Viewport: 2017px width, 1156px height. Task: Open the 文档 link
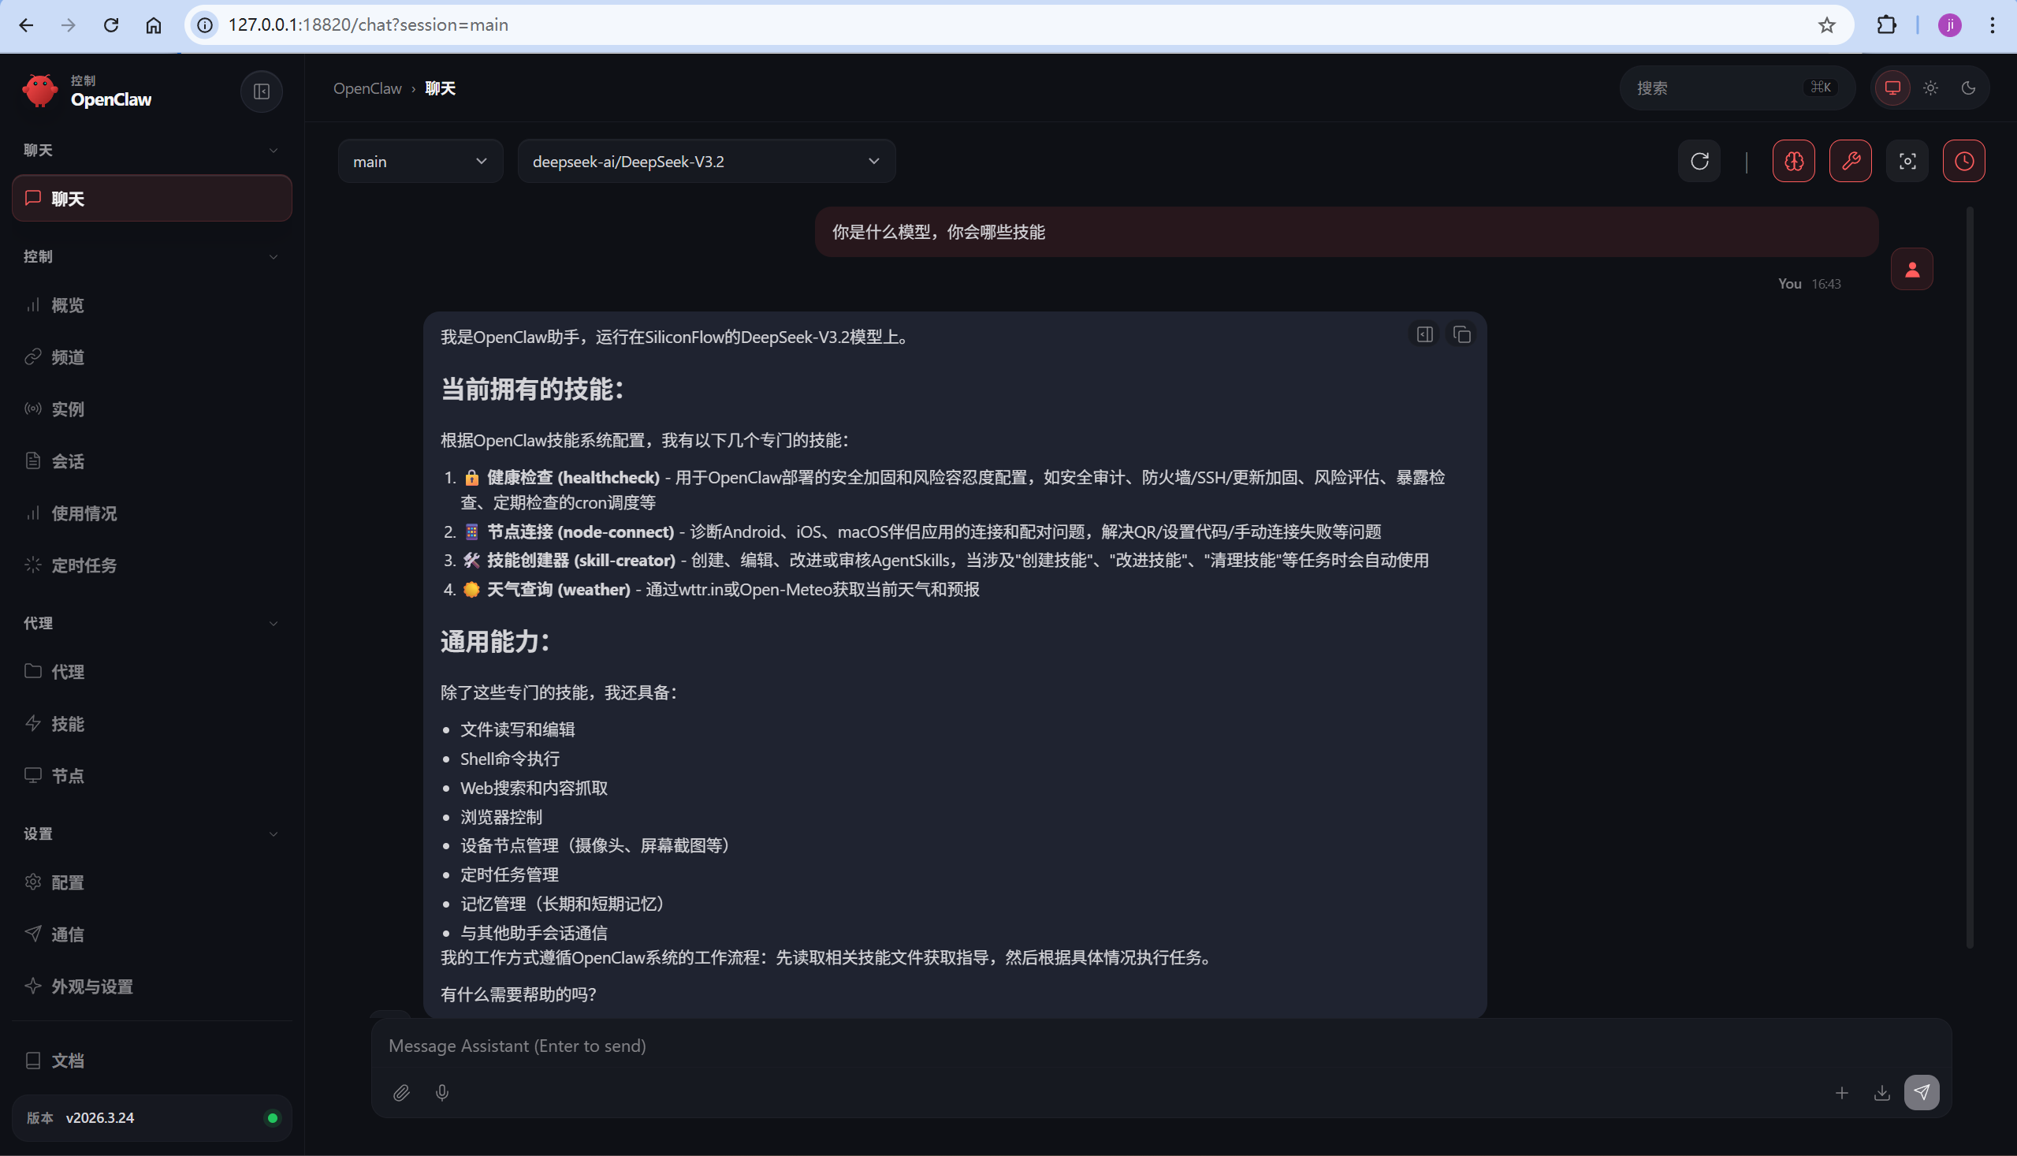pos(68,1061)
